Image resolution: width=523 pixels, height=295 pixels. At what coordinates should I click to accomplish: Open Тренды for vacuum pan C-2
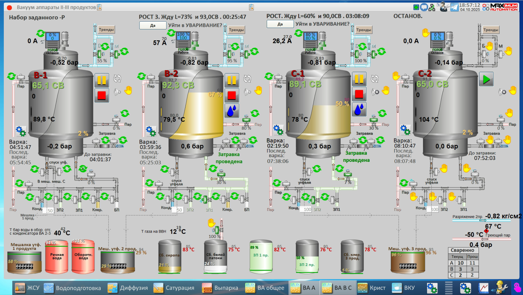491,30
